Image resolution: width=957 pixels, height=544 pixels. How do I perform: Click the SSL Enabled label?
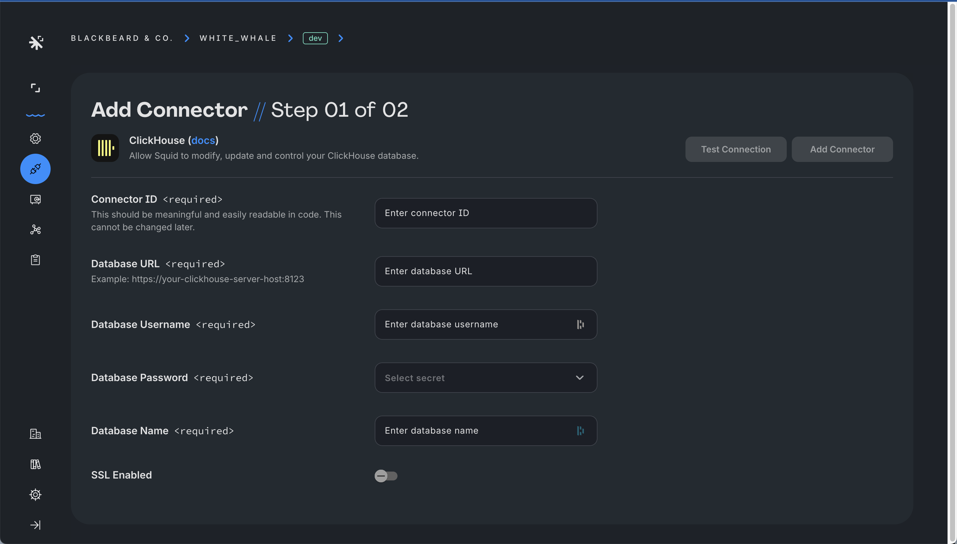tap(122, 475)
